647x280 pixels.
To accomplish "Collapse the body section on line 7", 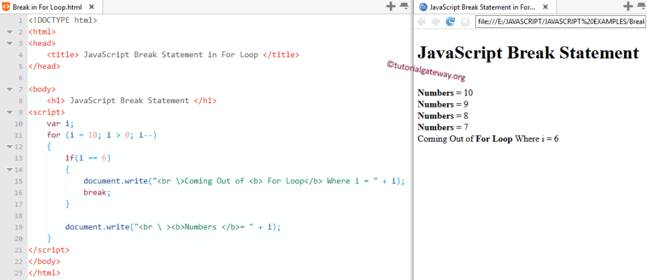I will 10,89.
